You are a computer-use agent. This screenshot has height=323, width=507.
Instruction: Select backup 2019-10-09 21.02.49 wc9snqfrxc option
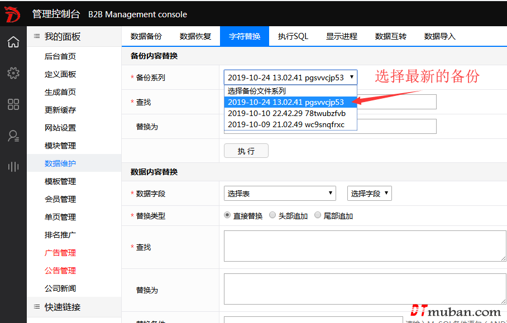286,124
